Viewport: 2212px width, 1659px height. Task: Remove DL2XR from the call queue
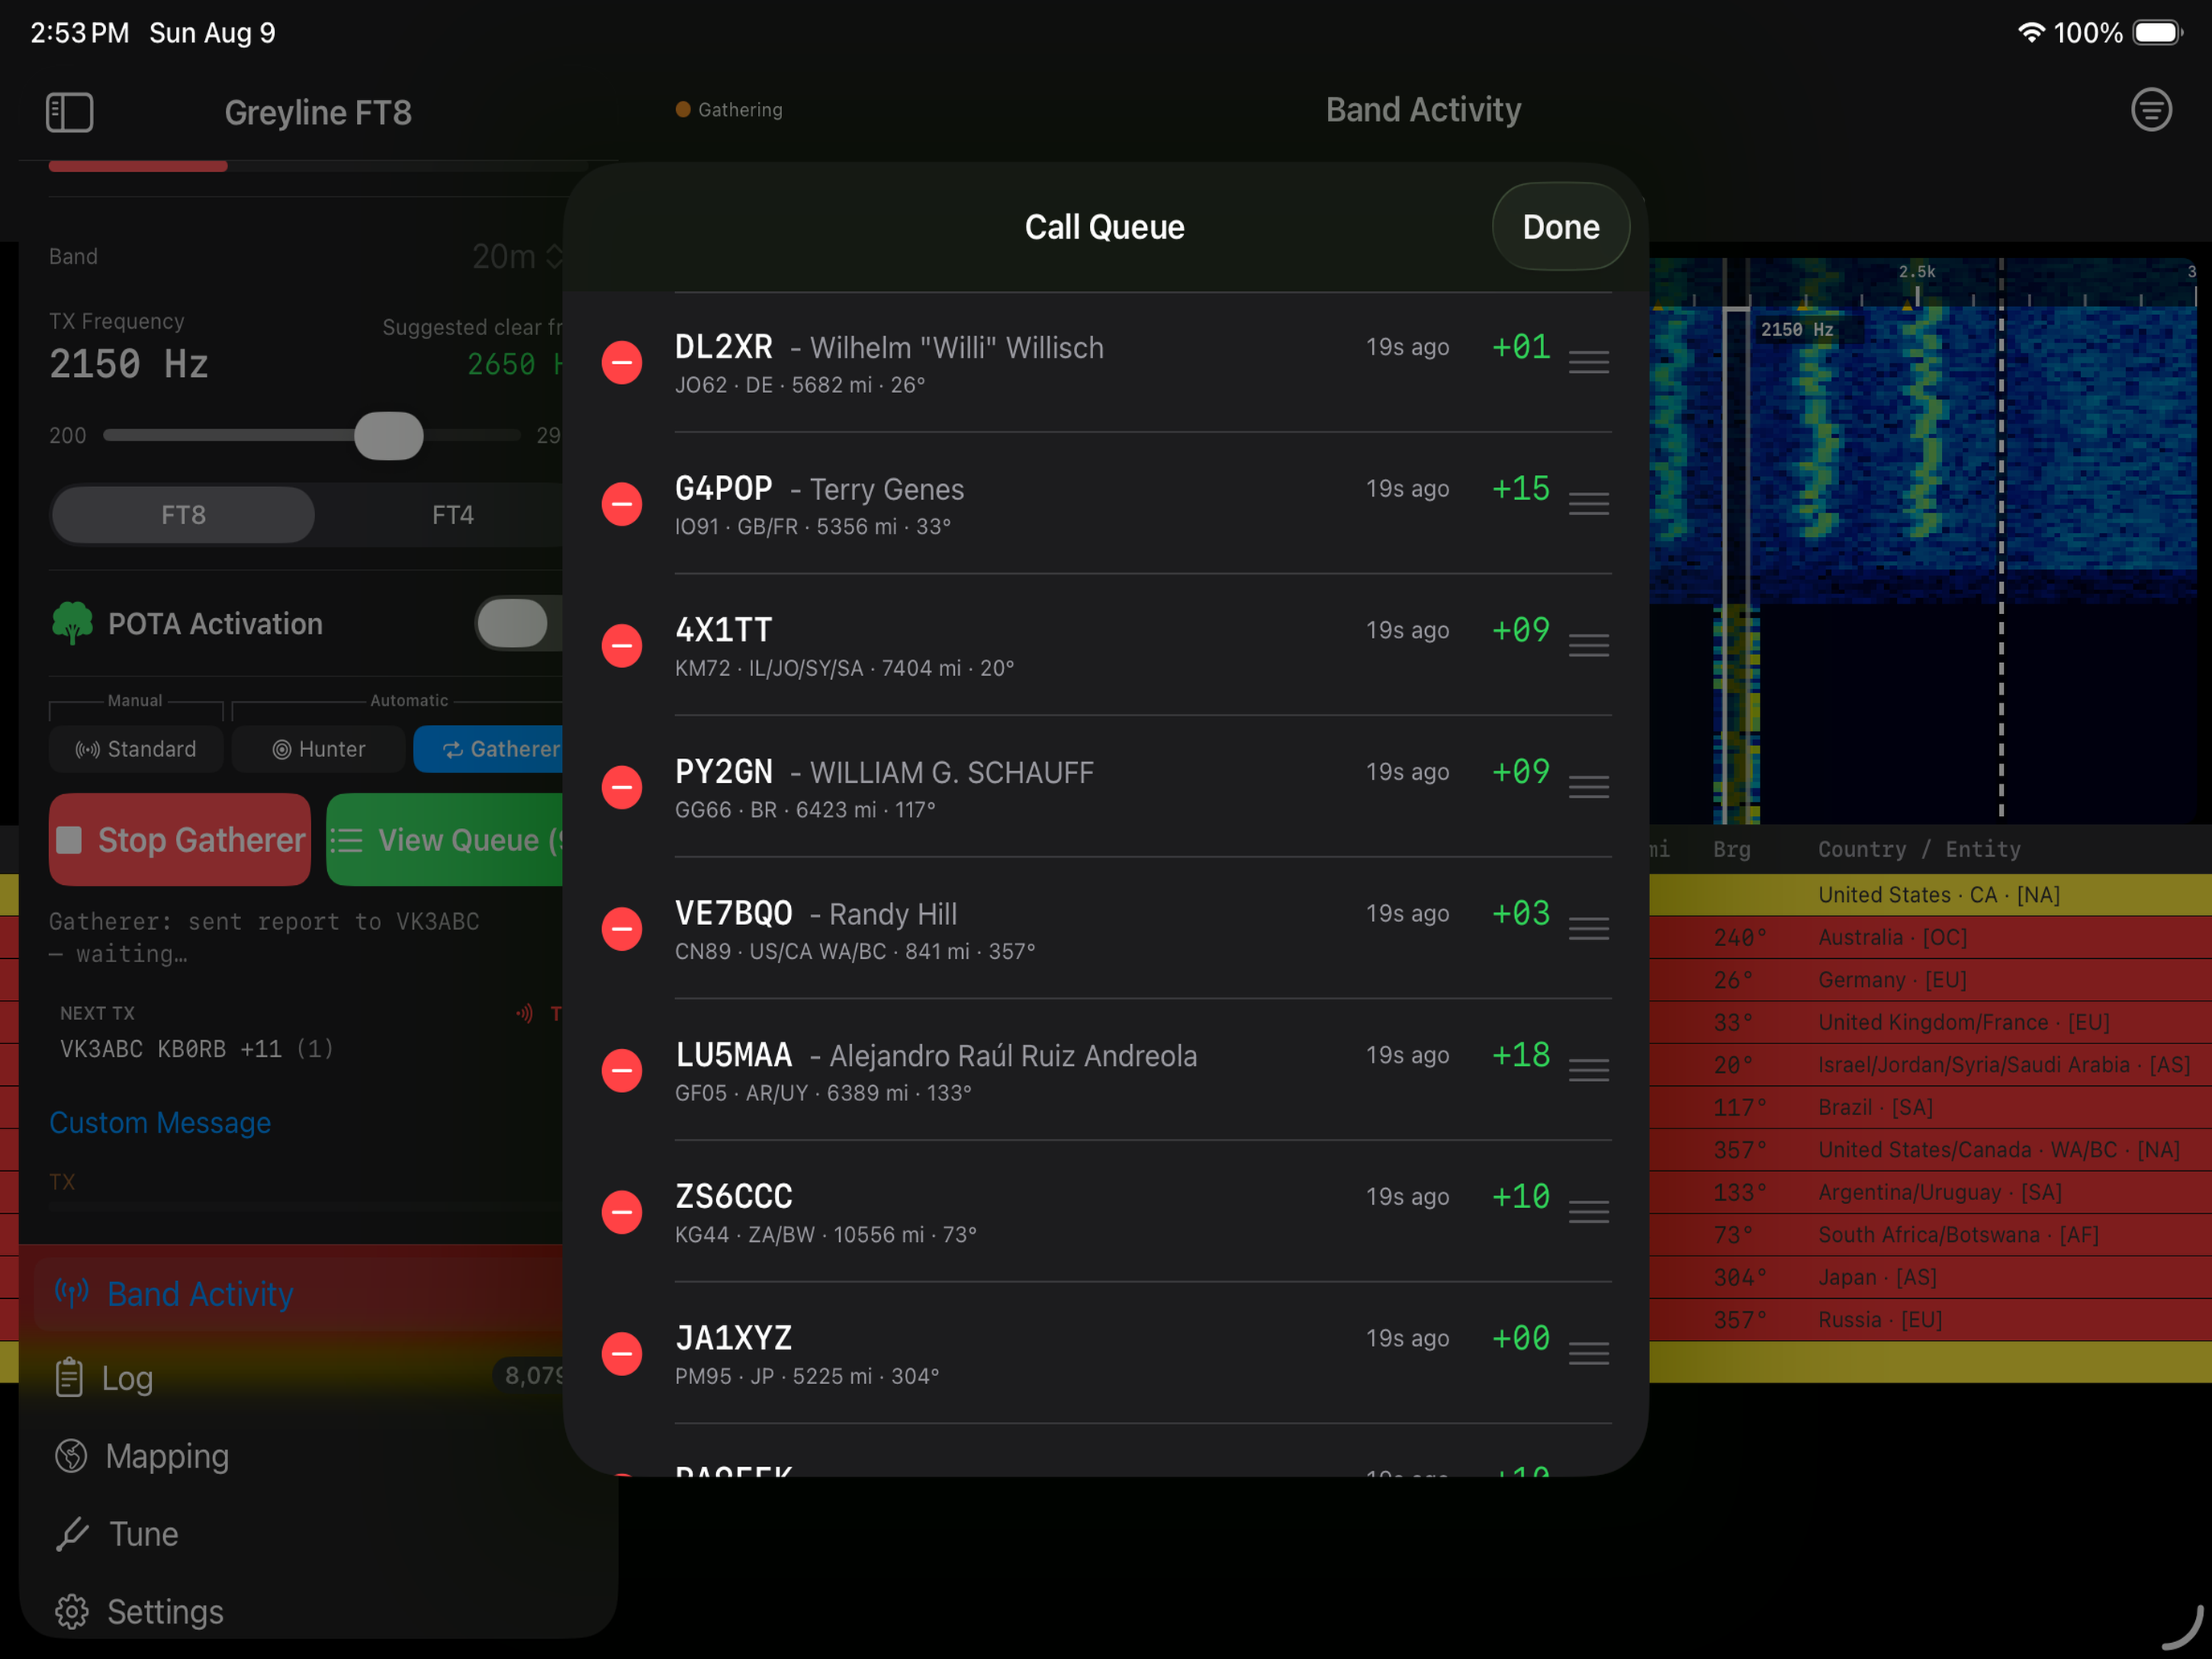(x=621, y=362)
